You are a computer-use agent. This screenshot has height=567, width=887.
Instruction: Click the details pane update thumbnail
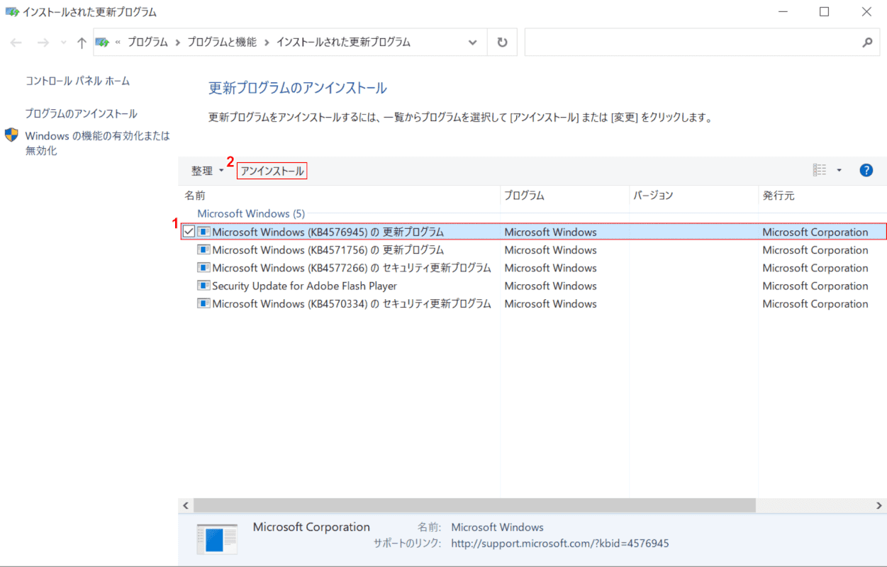pyautogui.click(x=217, y=540)
